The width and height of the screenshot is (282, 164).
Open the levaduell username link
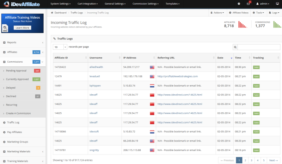coord(94,76)
